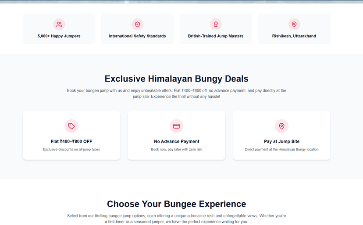363x225 pixels.
Task: Click the people icon above Happy Jumpers
Action: [59, 25]
